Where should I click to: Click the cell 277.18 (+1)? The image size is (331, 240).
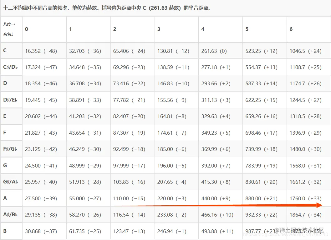click(x=220, y=67)
